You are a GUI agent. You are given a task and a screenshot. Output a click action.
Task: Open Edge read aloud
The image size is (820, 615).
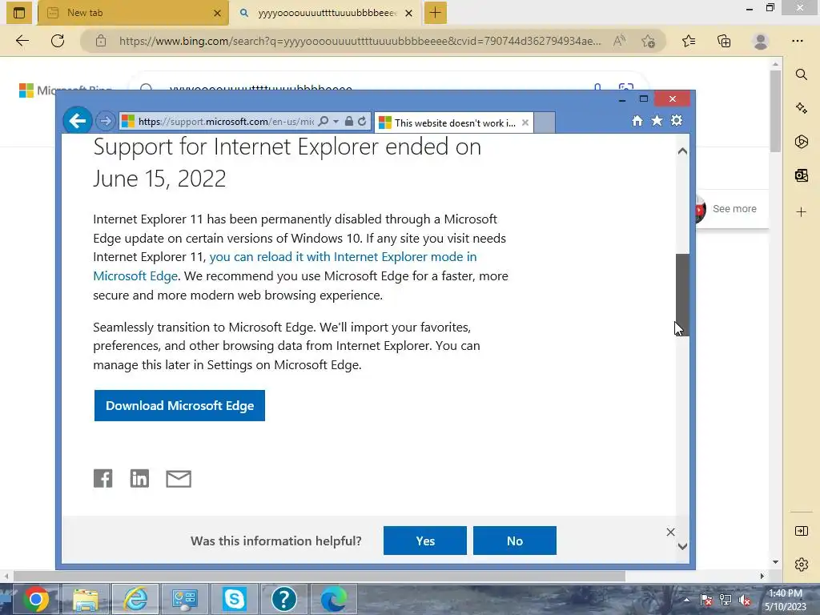pyautogui.click(x=619, y=41)
